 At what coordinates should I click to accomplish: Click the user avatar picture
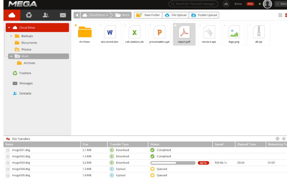(267, 4)
